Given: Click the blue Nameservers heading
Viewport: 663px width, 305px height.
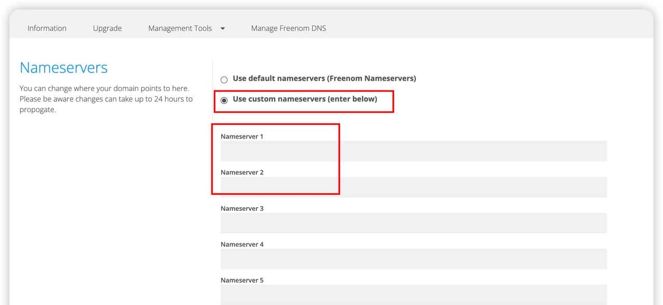Looking at the screenshot, I should coord(64,68).
